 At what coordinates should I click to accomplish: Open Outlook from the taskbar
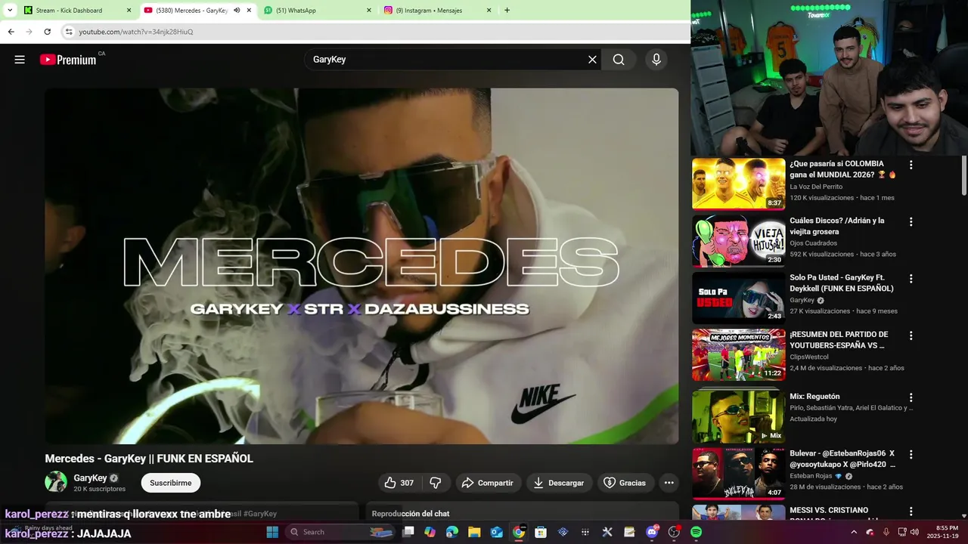(x=496, y=532)
